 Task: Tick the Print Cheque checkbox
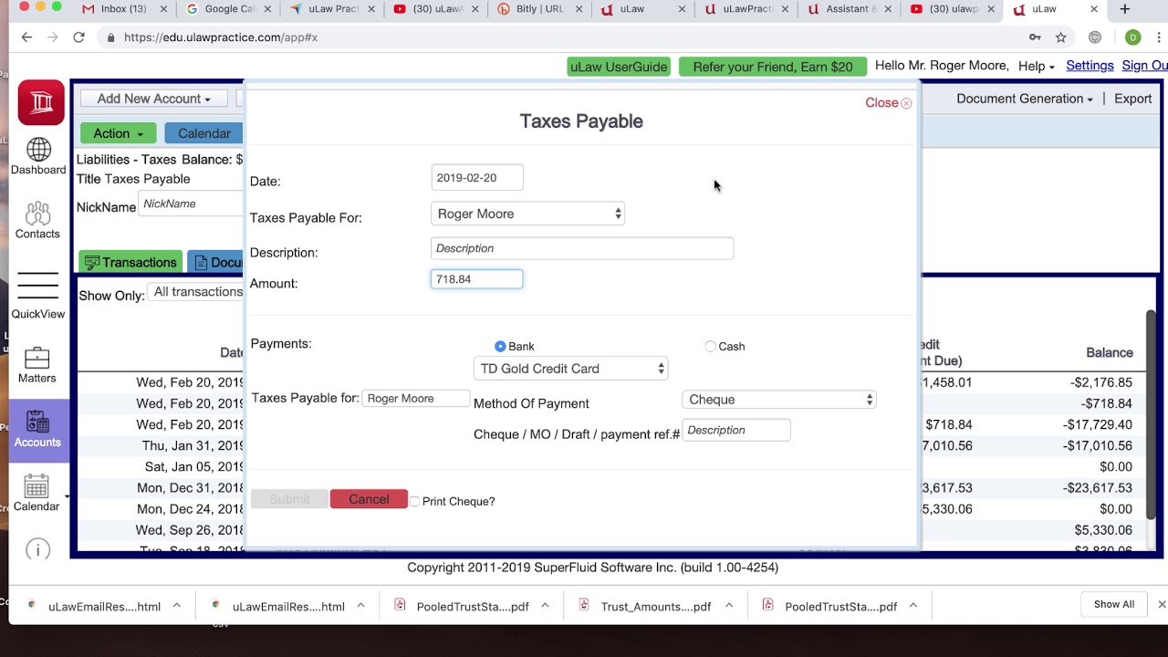414,501
